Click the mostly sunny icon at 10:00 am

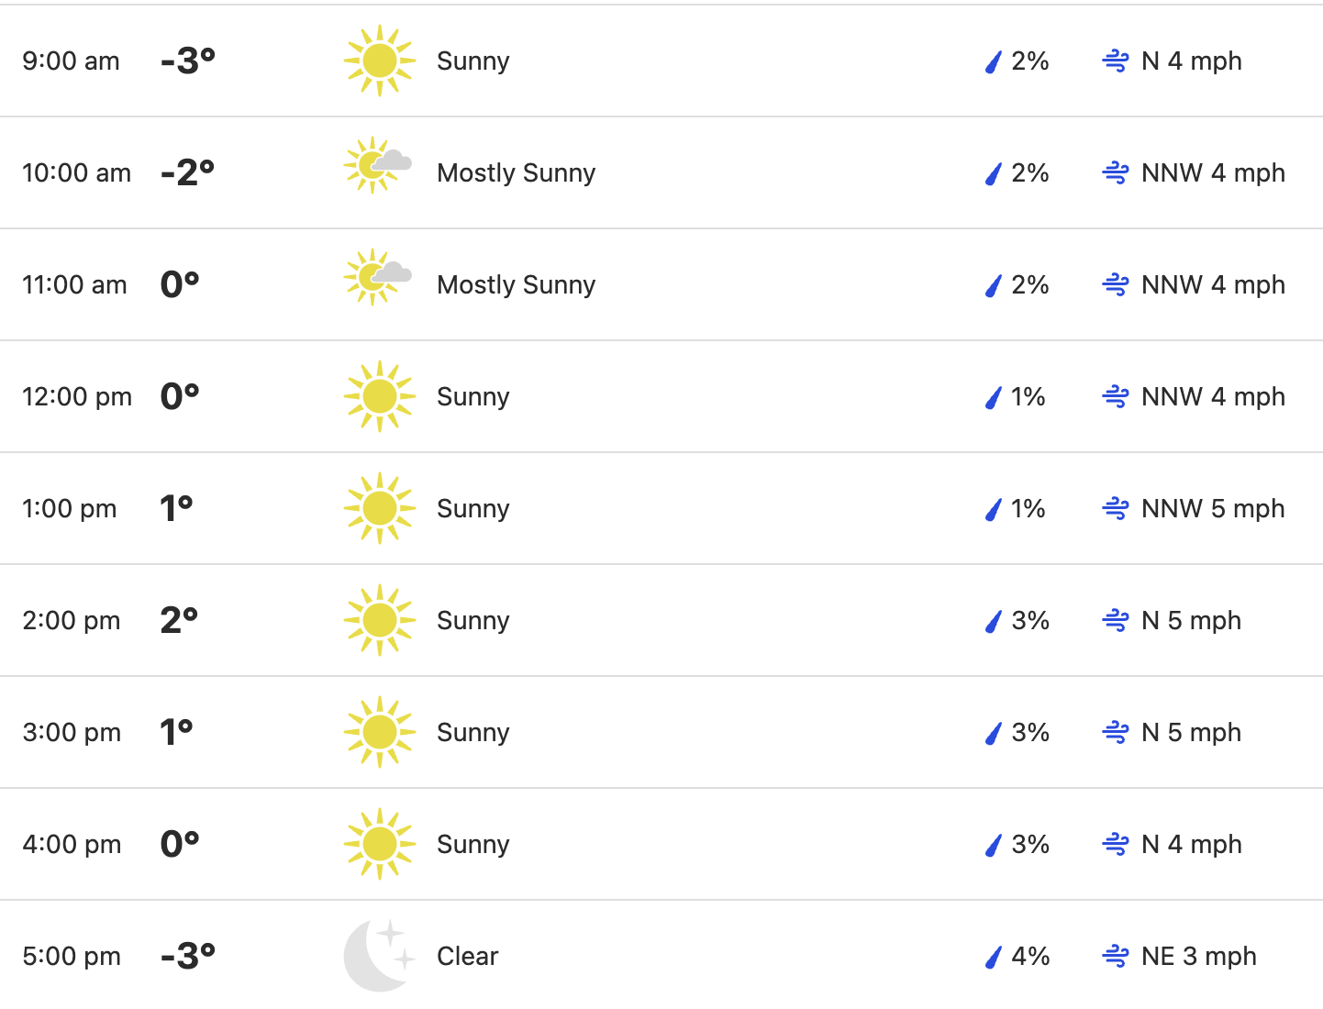click(x=378, y=166)
